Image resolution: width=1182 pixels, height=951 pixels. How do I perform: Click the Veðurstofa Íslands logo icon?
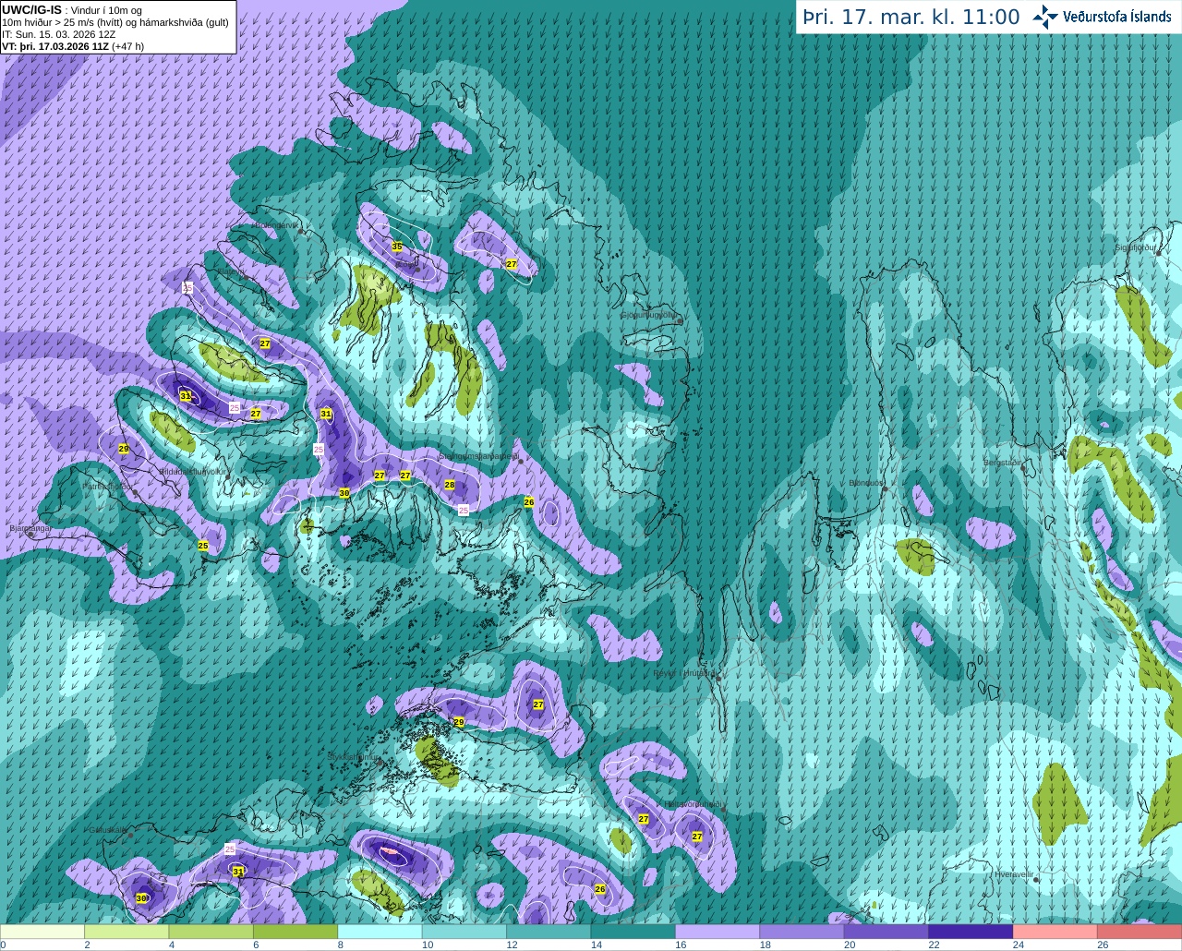pos(1045,17)
